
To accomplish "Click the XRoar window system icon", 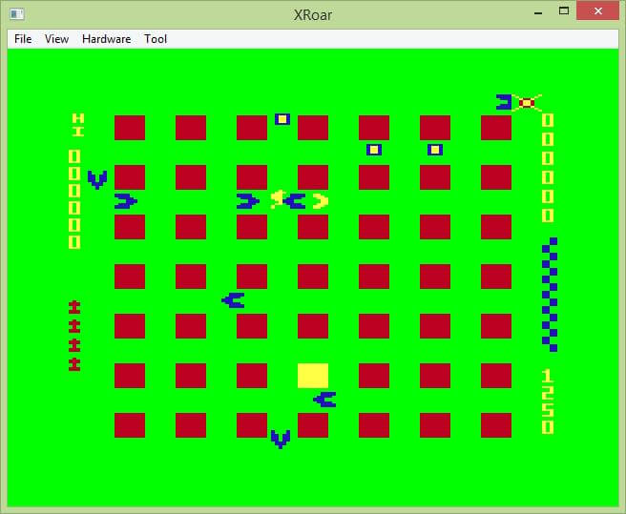I will pos(17,14).
